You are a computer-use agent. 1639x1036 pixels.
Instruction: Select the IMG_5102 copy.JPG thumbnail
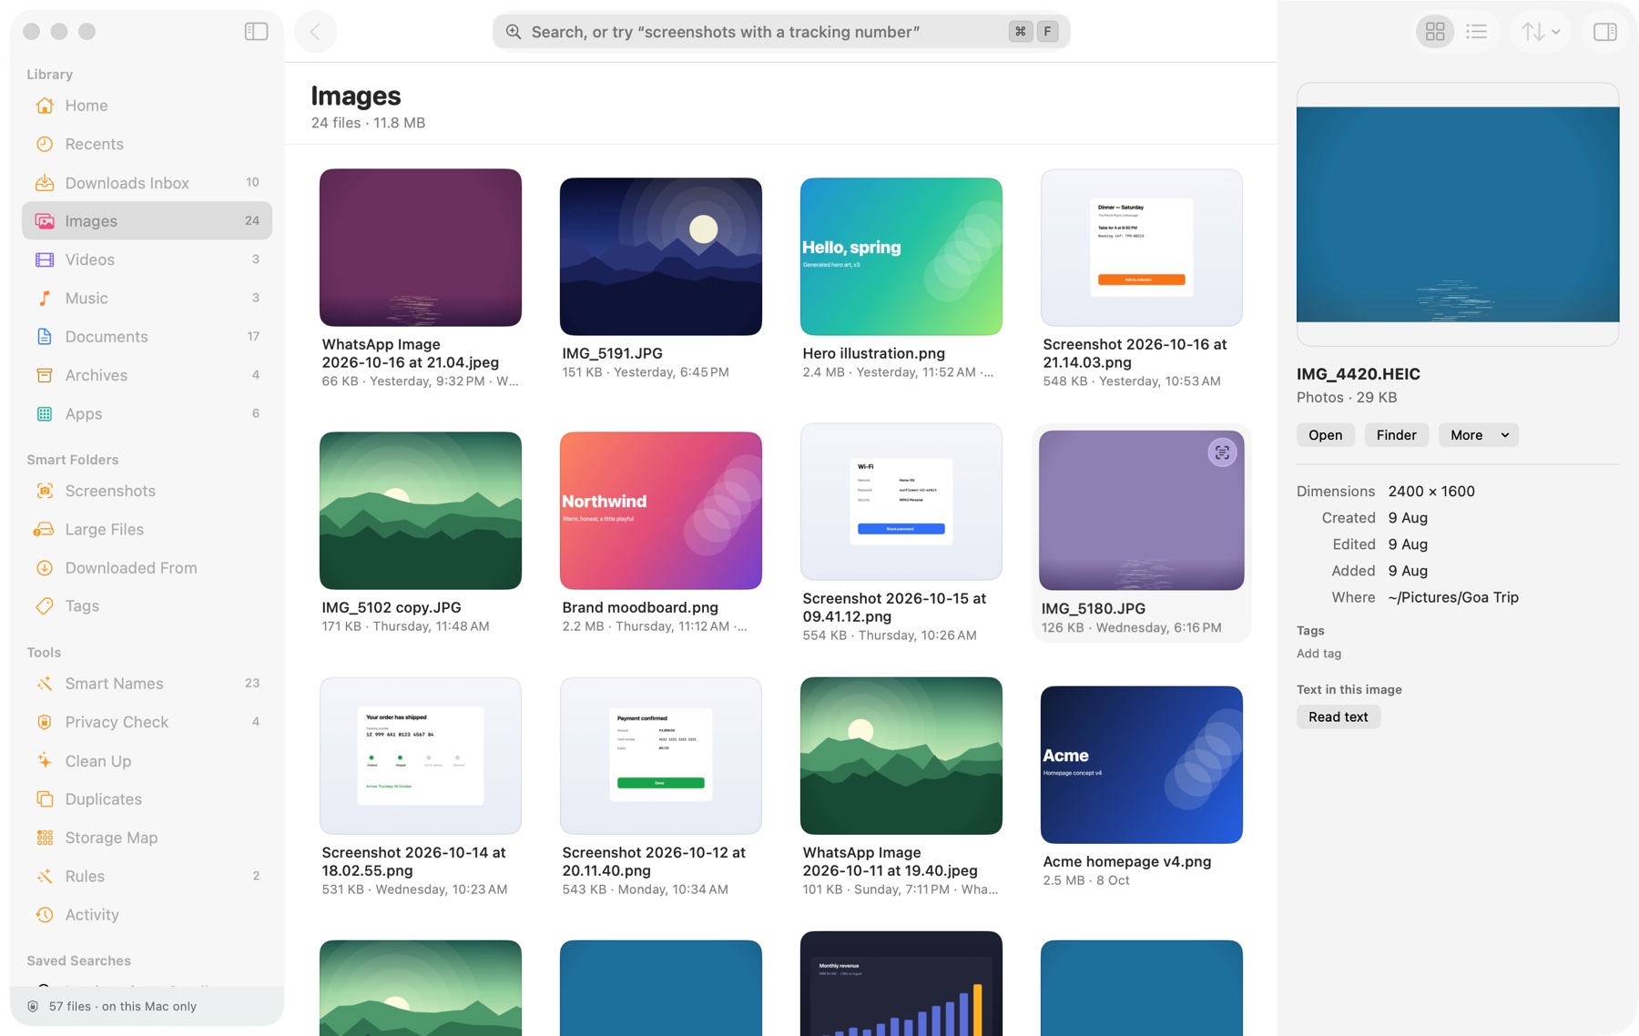coord(421,511)
